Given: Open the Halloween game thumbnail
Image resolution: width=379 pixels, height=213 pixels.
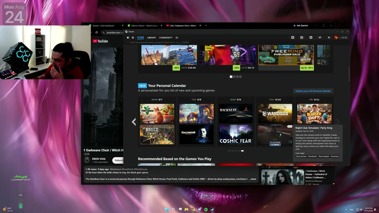Looking at the screenshot, I should click(196, 135).
